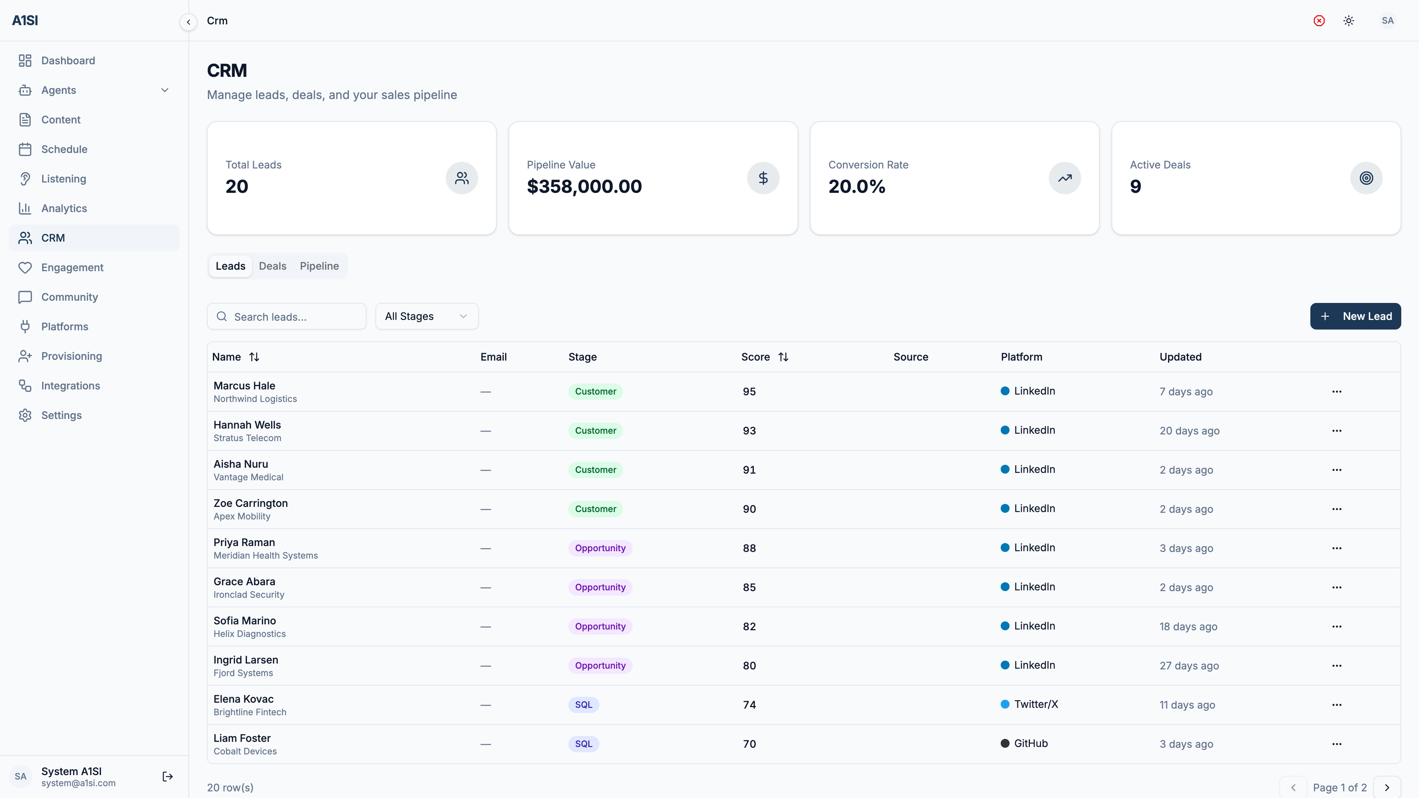Click the LinkedIn platform for Sofia Marino
1419x798 pixels.
click(x=1028, y=626)
